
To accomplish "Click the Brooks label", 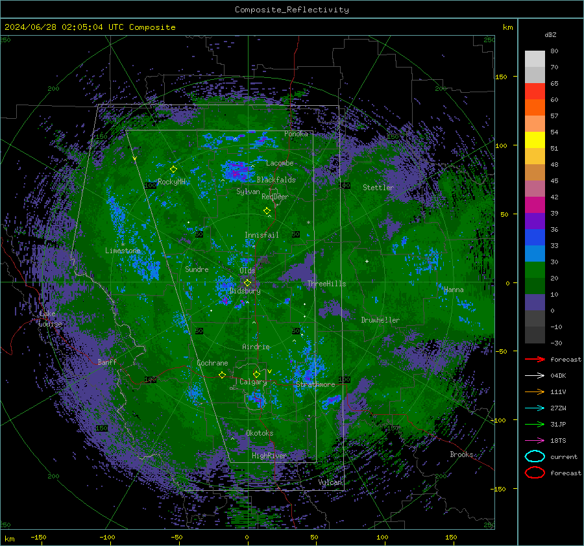I will pyautogui.click(x=461, y=454).
